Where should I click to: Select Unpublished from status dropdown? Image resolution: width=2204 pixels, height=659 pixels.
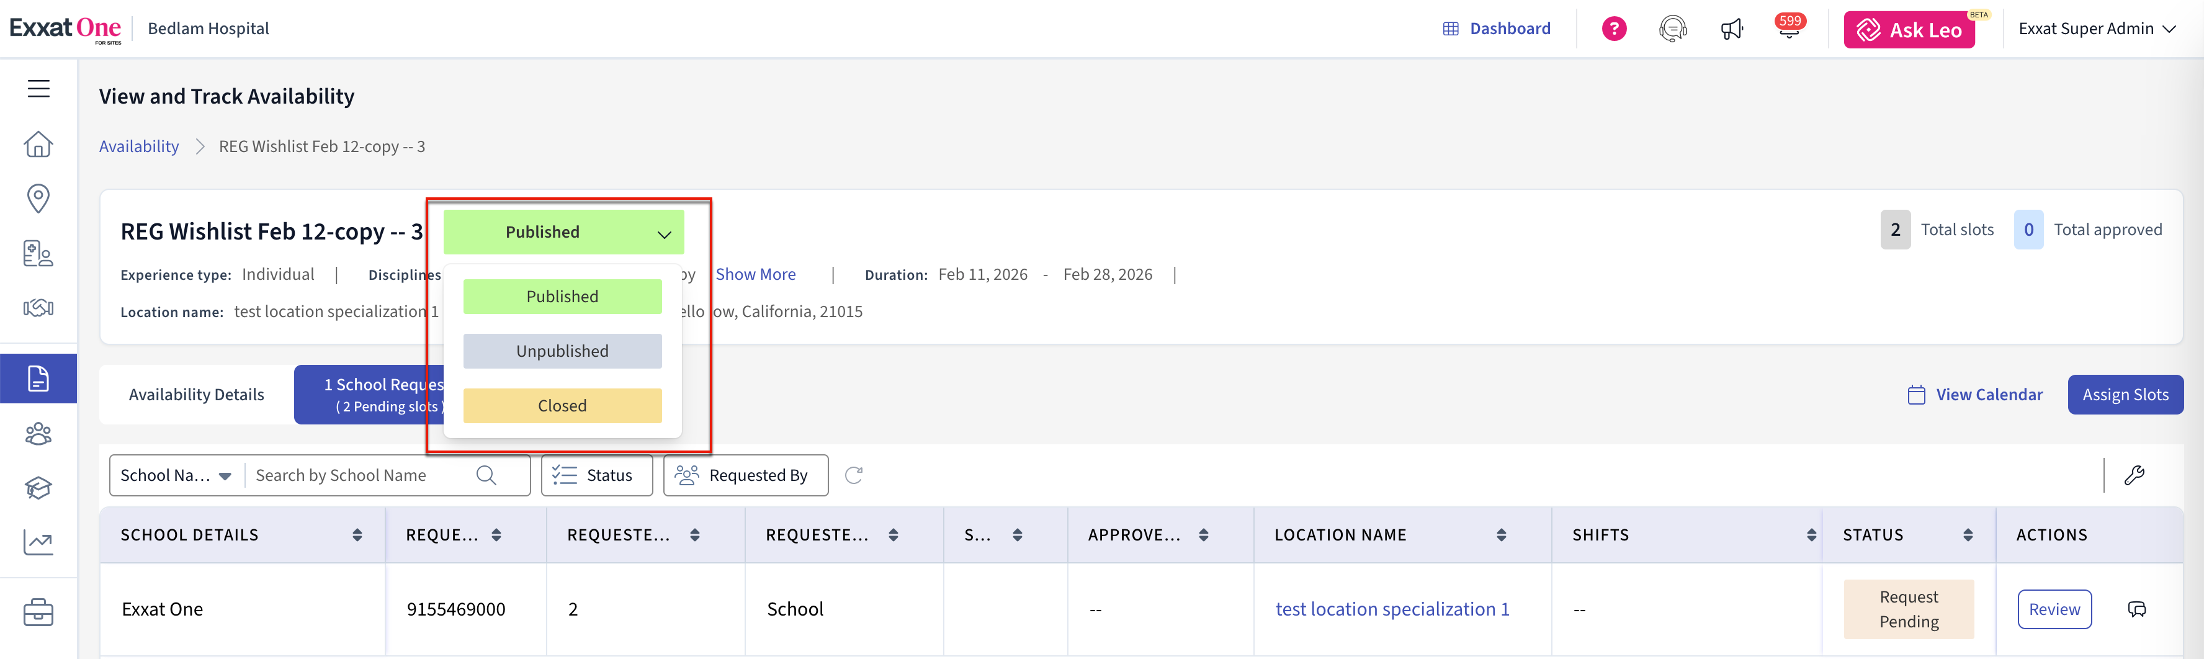coord(562,351)
